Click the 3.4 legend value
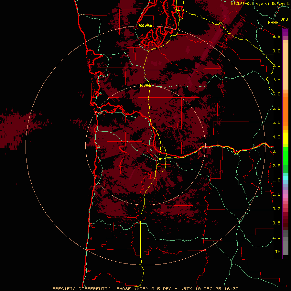291x291 pixels. 276,151
